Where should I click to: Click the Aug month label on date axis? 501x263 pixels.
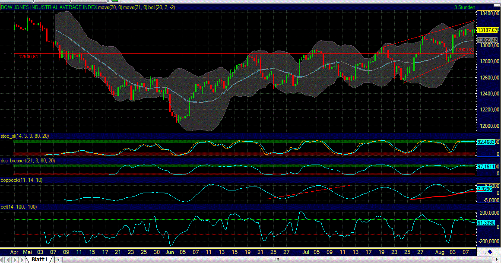[x=440, y=252]
